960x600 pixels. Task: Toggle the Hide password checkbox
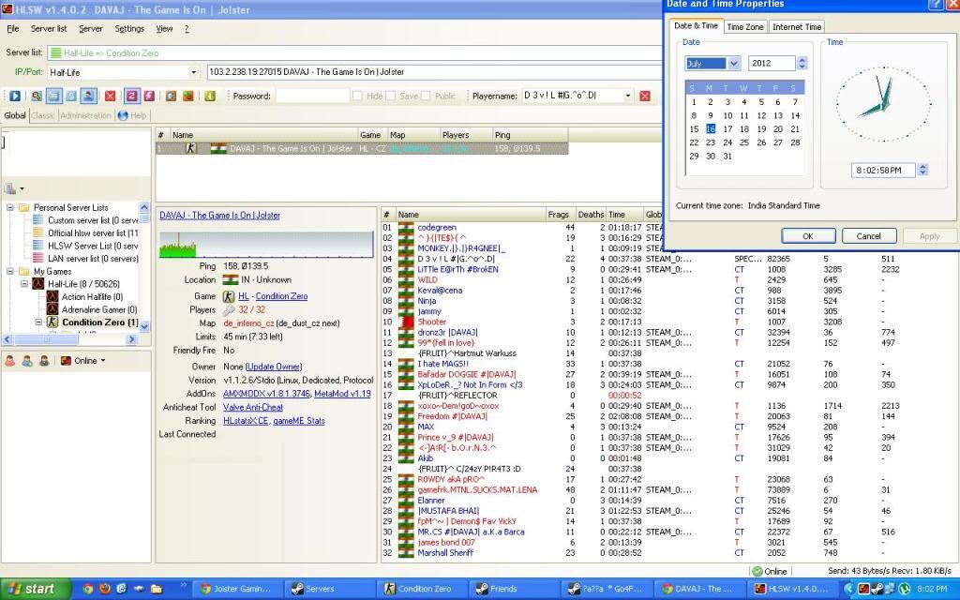click(x=357, y=97)
